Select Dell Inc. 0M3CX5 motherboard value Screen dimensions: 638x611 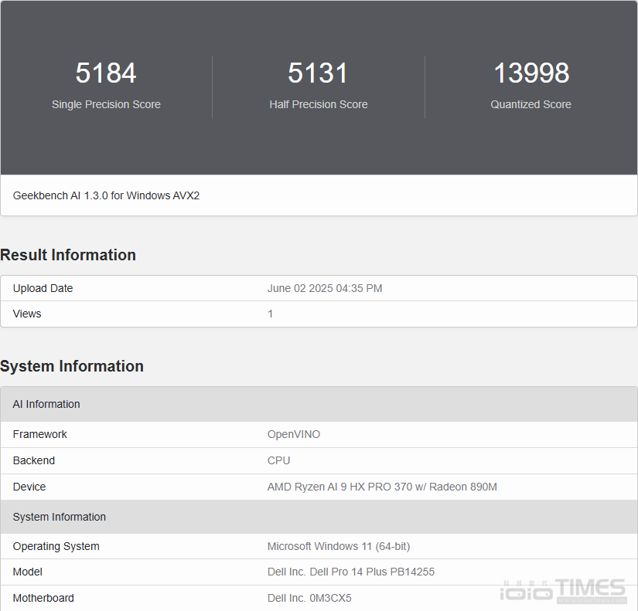pos(309,598)
